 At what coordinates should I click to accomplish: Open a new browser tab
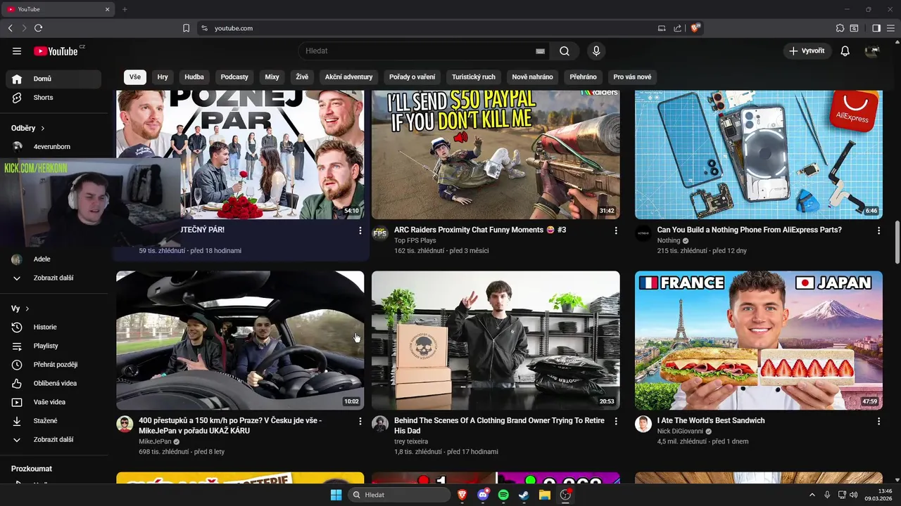125,9
